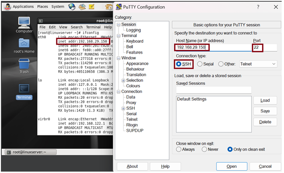Click the question mark help button in PuTTY title bar
The image size is (284, 173).
coord(258,7)
